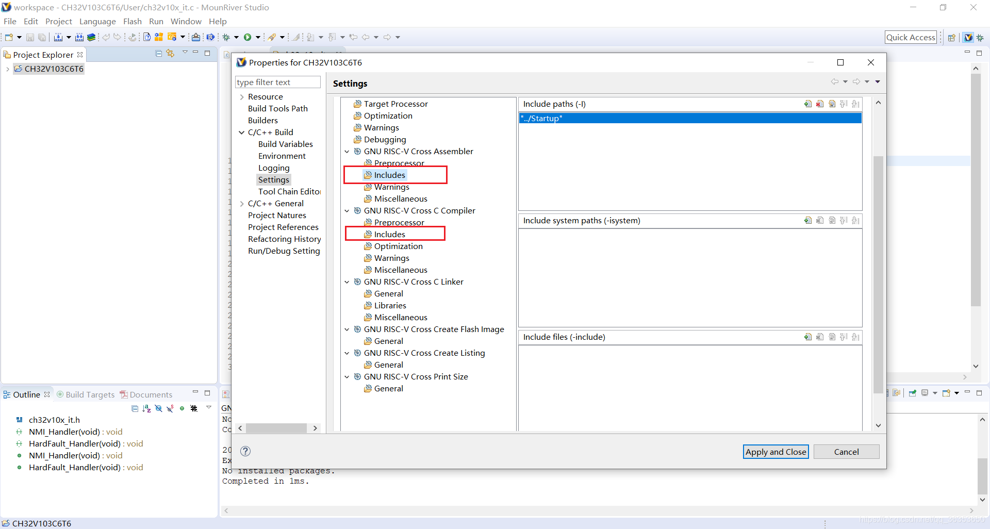Move Include paths entry up
Image resolution: width=990 pixels, height=529 pixels.
pos(844,104)
